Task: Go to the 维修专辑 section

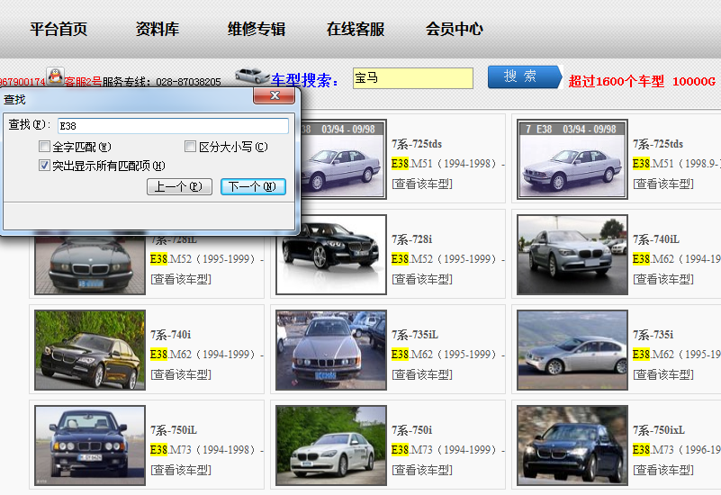Action: click(257, 29)
